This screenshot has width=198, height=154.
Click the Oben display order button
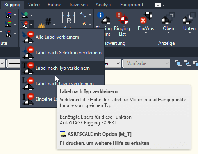click(168, 23)
